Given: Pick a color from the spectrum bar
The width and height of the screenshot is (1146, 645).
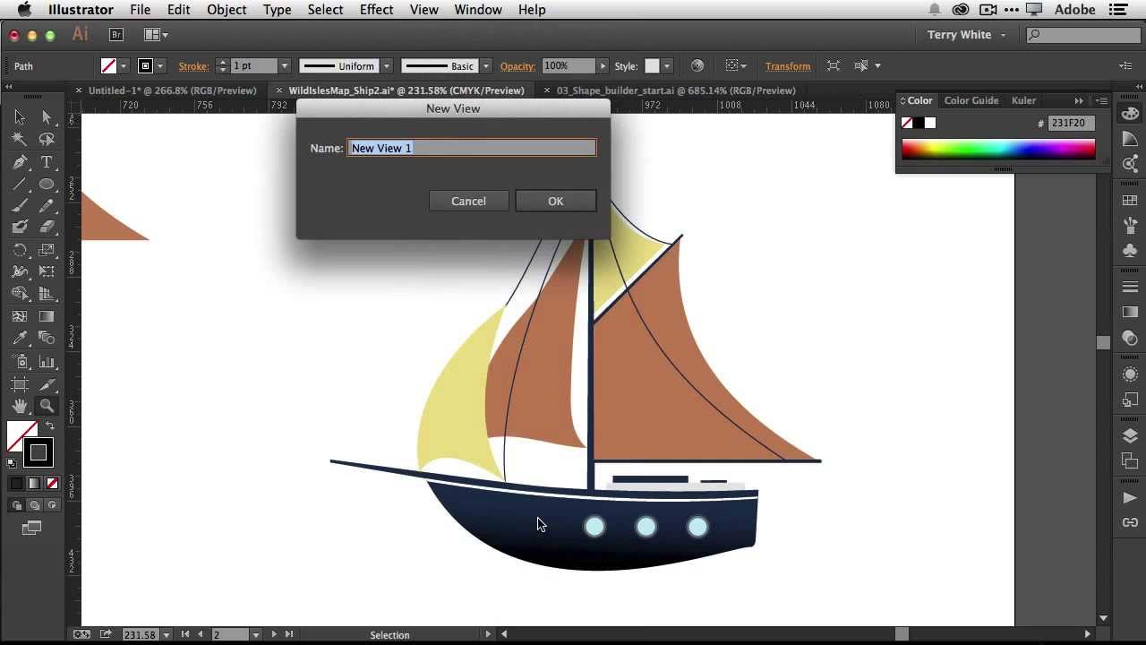Looking at the screenshot, I should coord(998,149).
